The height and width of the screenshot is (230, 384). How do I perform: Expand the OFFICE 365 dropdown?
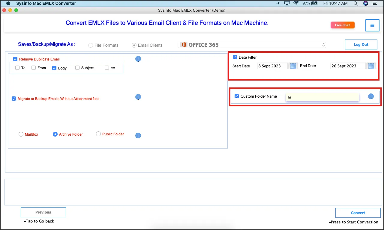252,45
